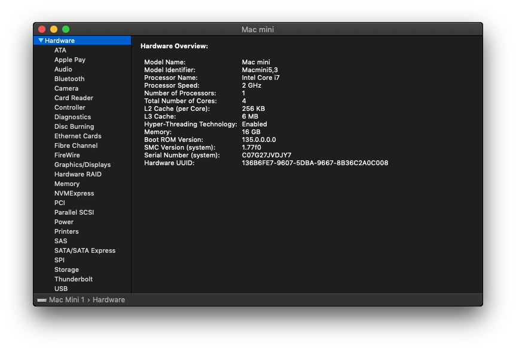View Ethernet Cards details

77,136
